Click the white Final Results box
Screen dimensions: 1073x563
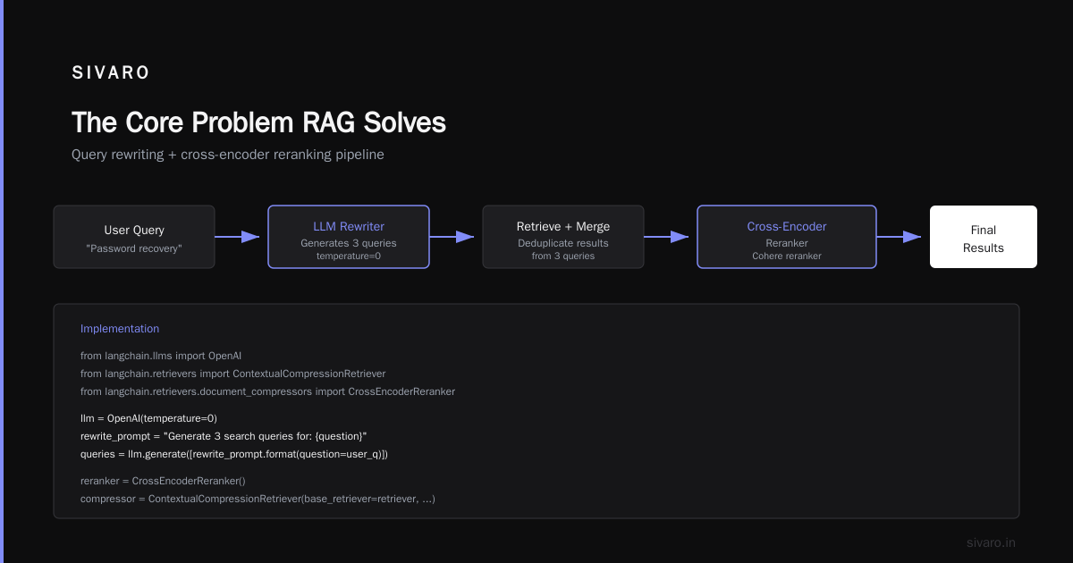984,237
